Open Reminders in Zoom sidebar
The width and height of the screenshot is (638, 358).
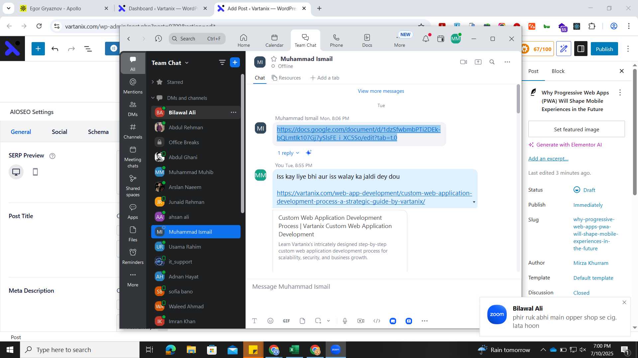tap(133, 257)
